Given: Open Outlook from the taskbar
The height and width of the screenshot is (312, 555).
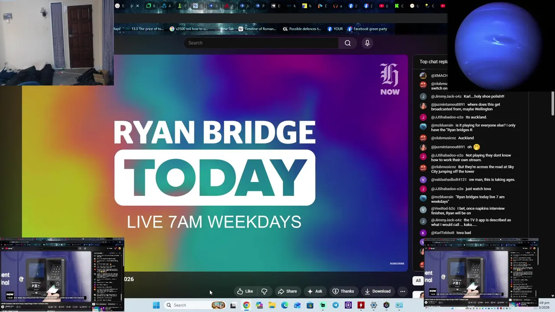Looking at the screenshot, I should tap(297, 305).
